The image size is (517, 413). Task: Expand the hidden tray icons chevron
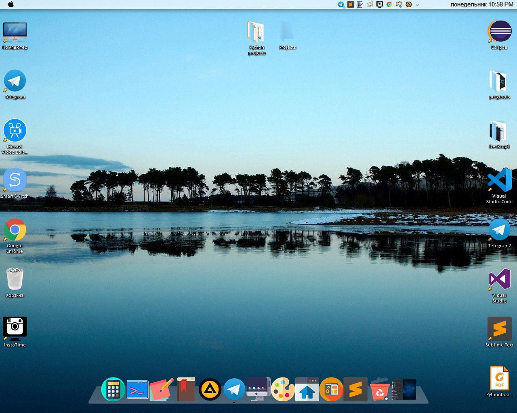click(417, 5)
